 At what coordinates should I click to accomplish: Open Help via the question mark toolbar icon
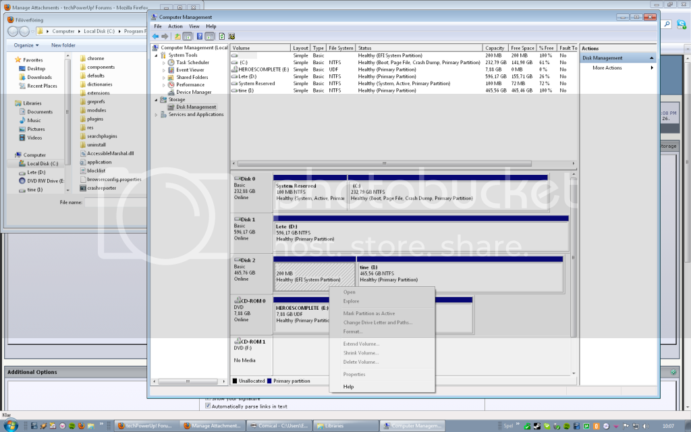click(200, 36)
